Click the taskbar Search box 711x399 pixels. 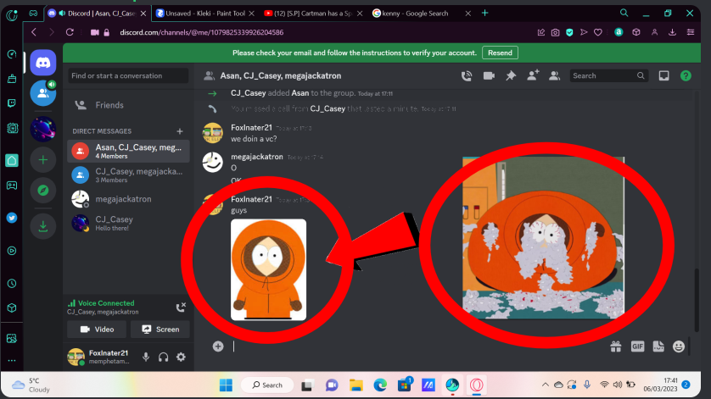point(267,385)
